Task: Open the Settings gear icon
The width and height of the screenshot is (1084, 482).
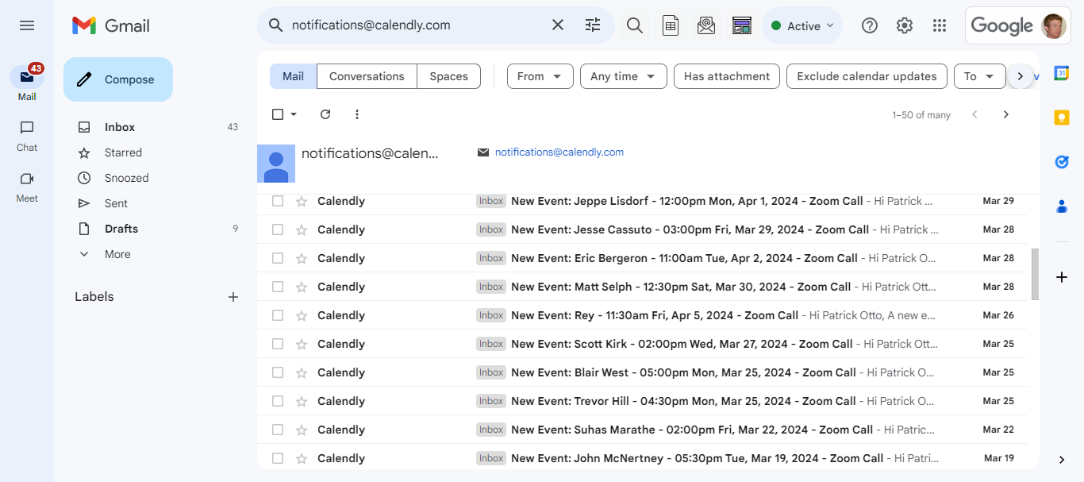Action: (x=905, y=25)
